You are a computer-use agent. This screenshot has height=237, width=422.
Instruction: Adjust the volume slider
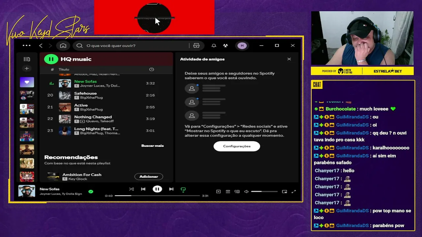pos(264,192)
